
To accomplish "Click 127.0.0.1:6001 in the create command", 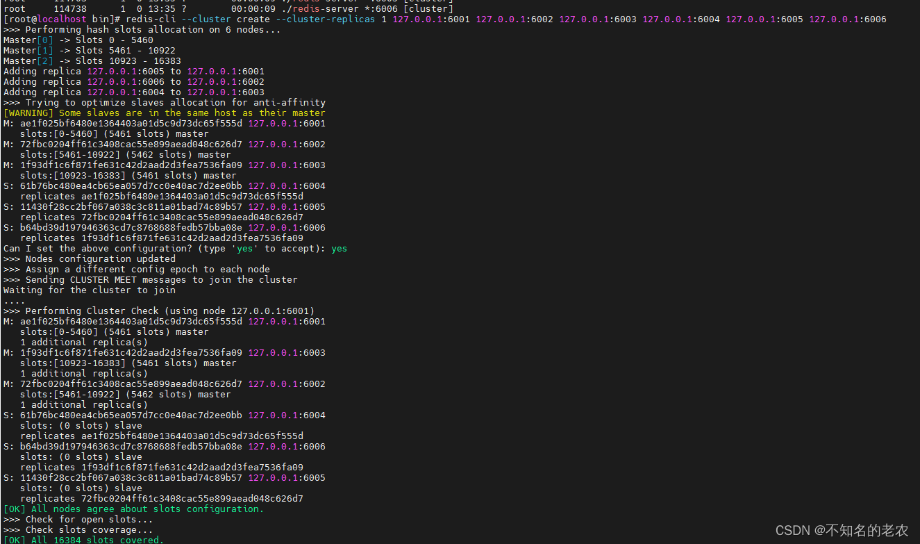I will point(431,19).
